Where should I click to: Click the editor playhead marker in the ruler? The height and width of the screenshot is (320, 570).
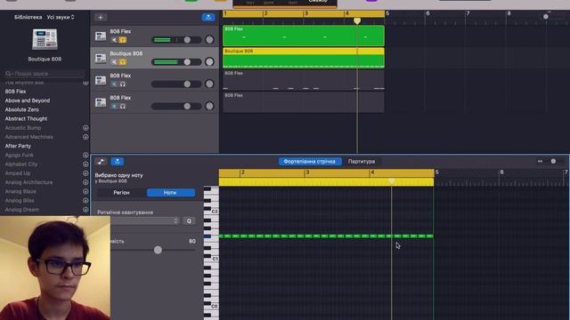point(392,180)
